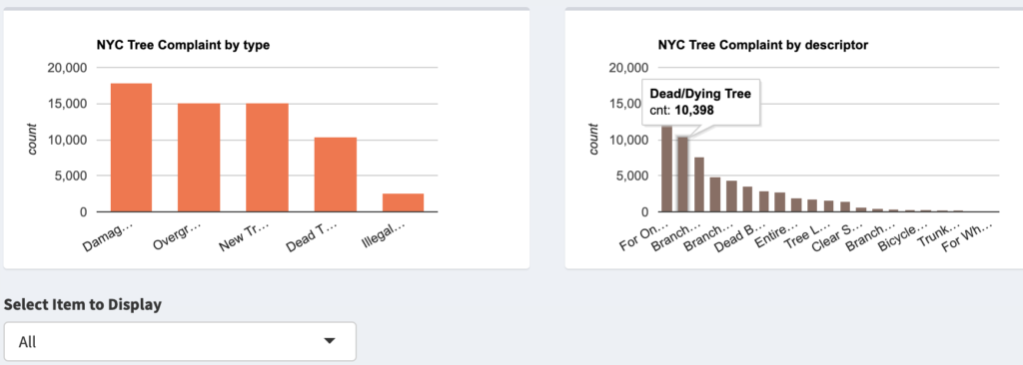The width and height of the screenshot is (1023, 365).
Task: Select the third brown descriptor bar
Action: tap(698, 184)
